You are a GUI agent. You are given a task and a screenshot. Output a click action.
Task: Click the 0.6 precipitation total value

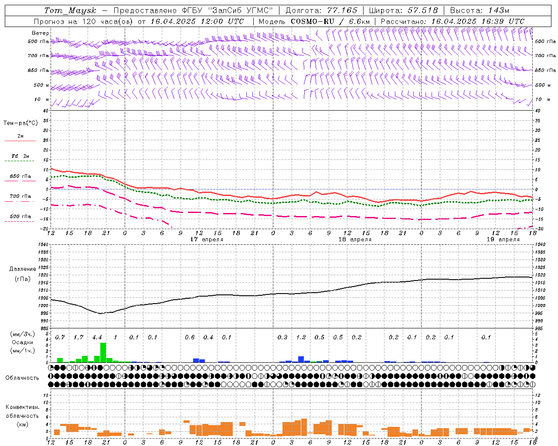[190, 338]
